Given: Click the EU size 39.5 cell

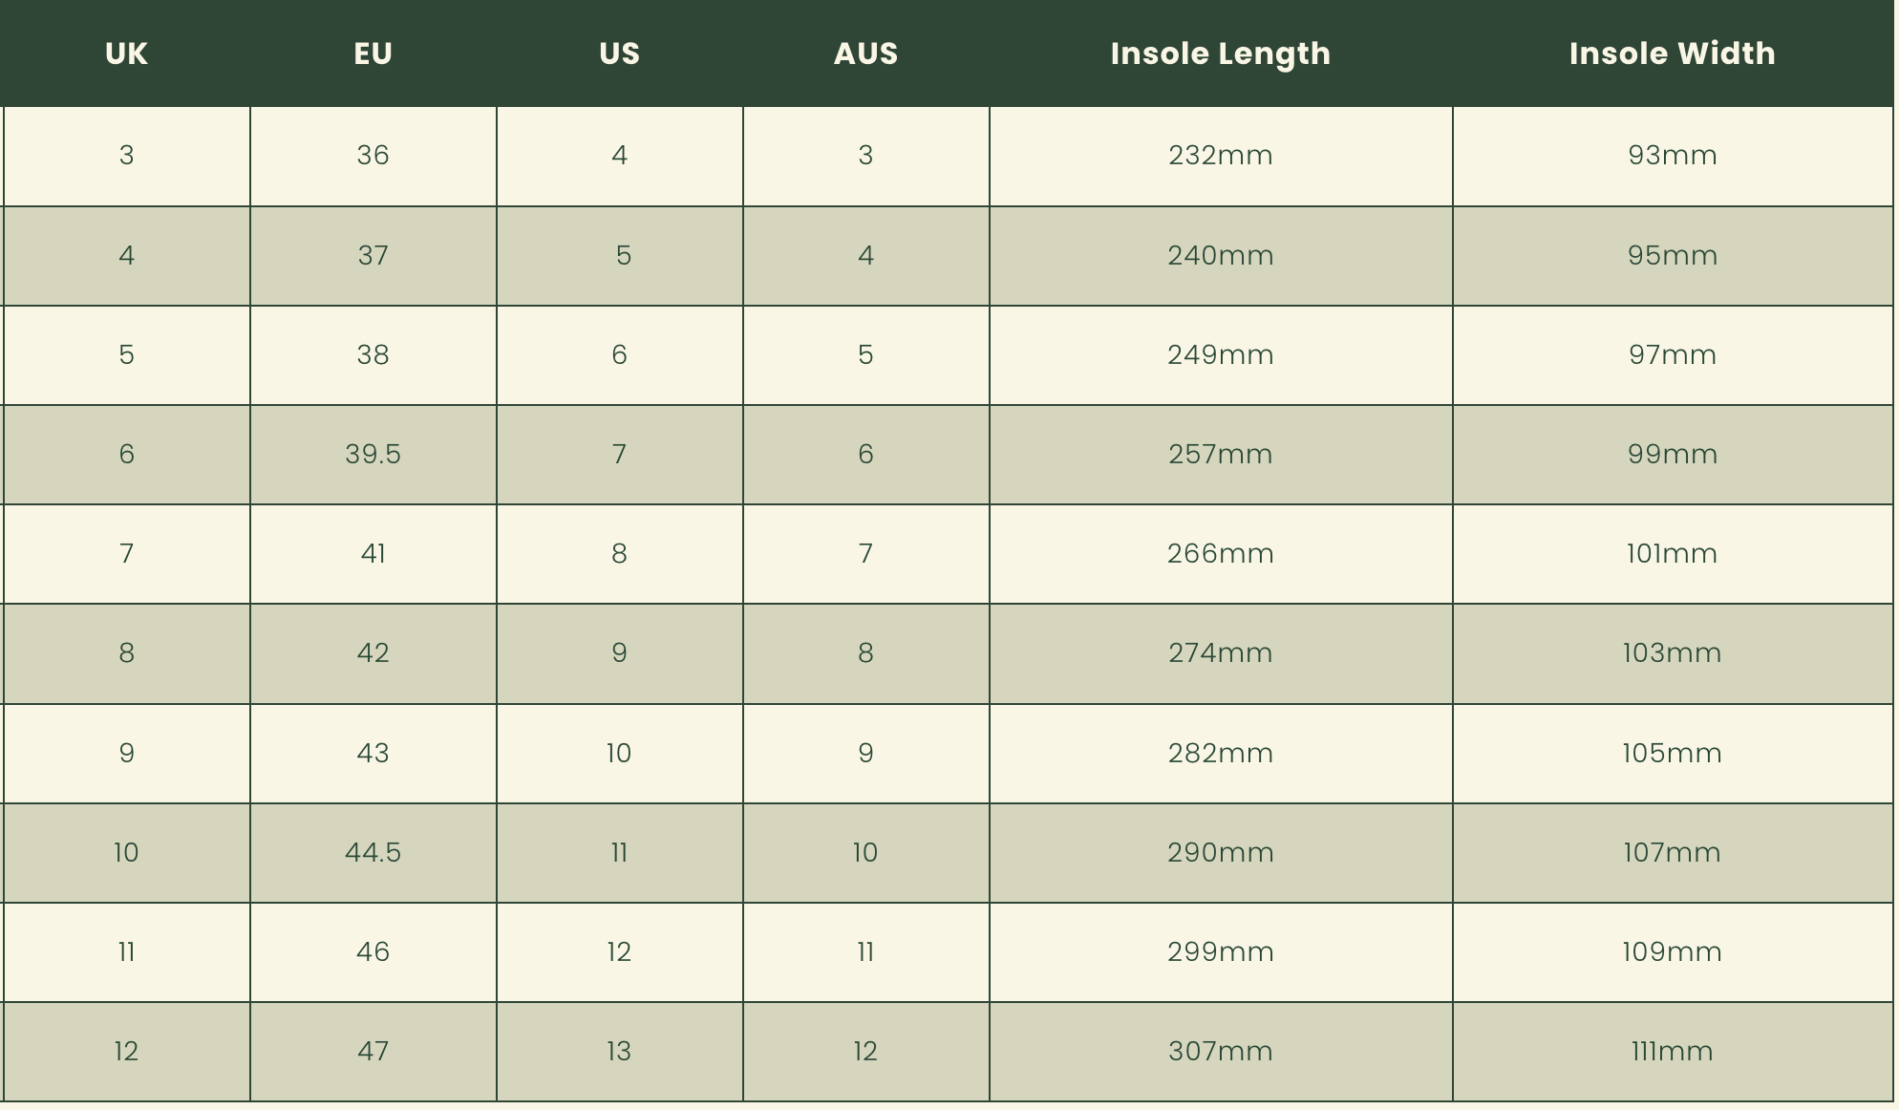Looking at the screenshot, I should pyautogui.click(x=373, y=455).
